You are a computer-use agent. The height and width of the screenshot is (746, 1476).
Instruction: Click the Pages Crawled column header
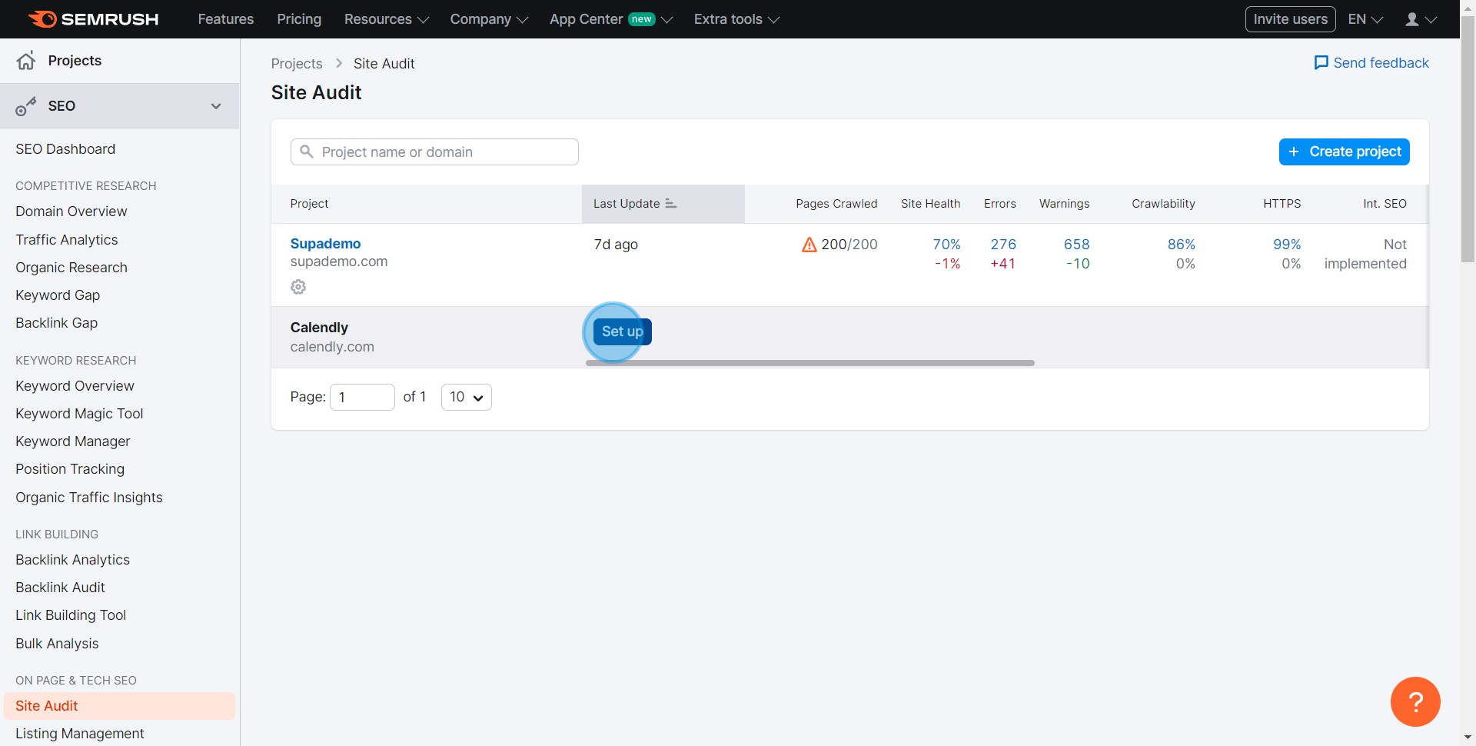coord(836,204)
